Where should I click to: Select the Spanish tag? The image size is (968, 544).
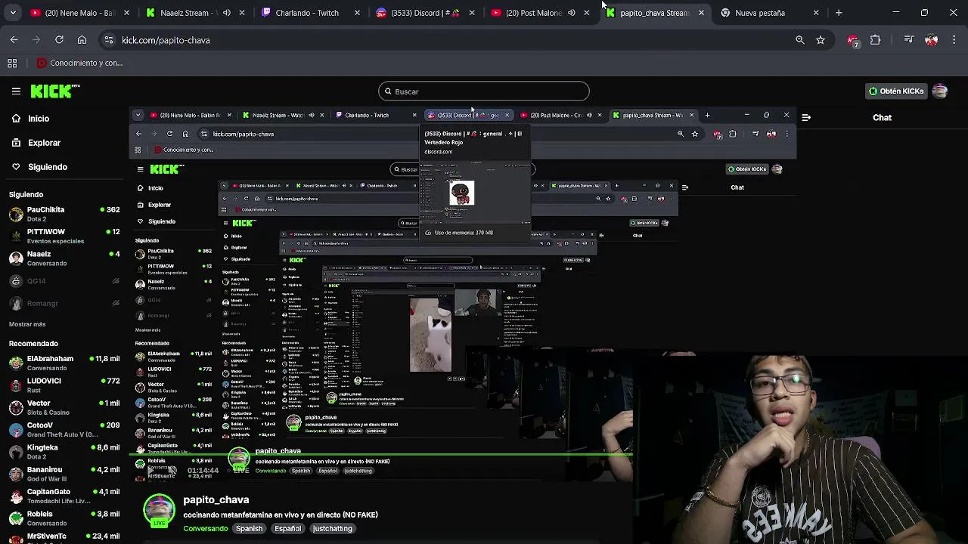click(x=249, y=529)
